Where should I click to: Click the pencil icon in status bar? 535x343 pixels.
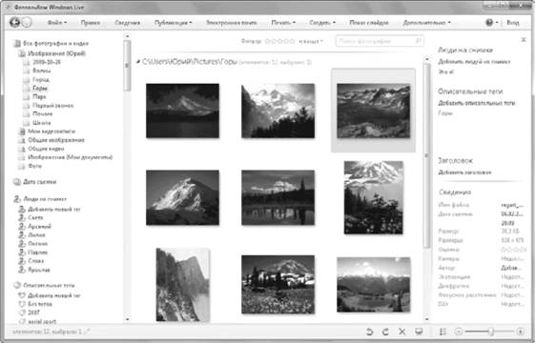pyautogui.click(x=87, y=331)
